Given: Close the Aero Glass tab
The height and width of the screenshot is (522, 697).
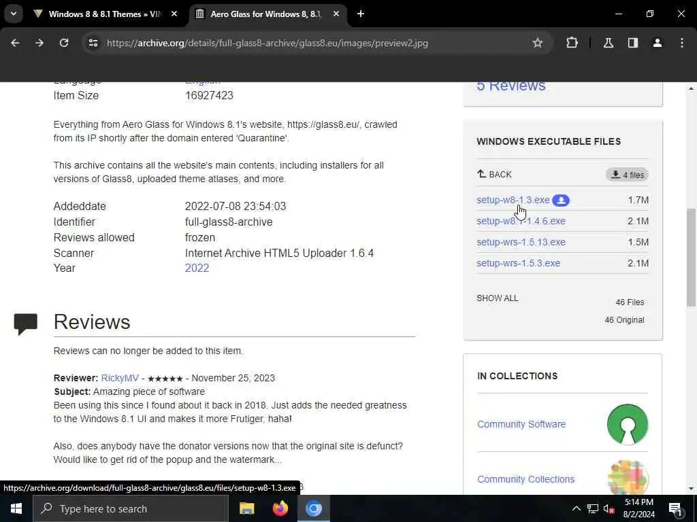Looking at the screenshot, I should click(x=336, y=14).
